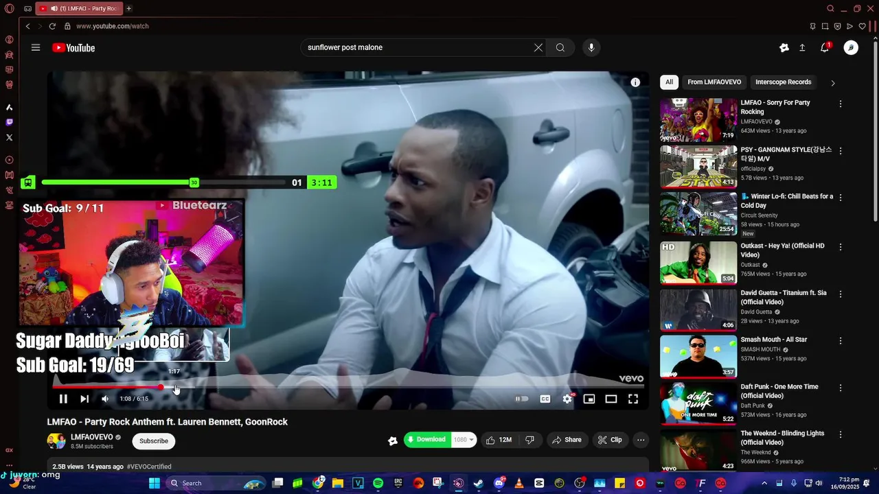Screen dimensions: 879x494
Task: Open the LMFAOVEVO channel avatar
Action: 56,440
